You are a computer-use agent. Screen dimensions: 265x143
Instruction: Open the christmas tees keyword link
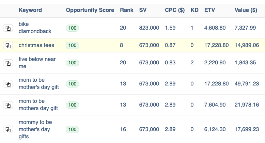[36, 45]
